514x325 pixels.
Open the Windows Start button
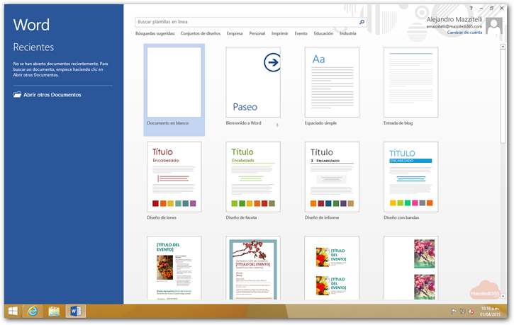coord(13,311)
